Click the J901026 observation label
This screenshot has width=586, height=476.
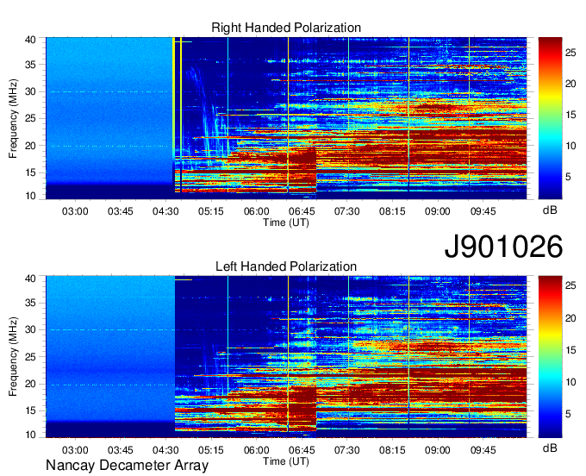coord(503,246)
